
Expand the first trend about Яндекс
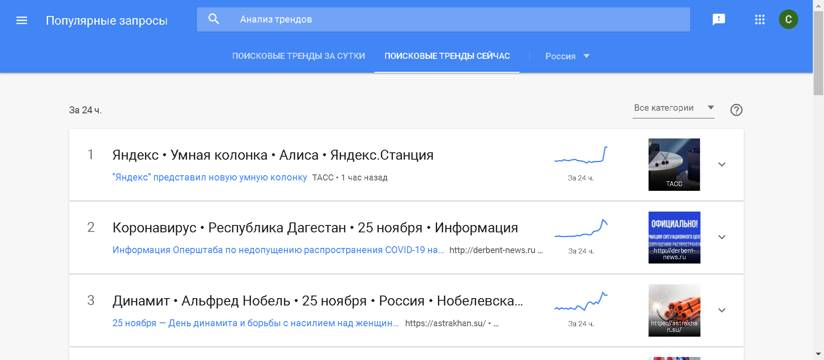coord(721,164)
